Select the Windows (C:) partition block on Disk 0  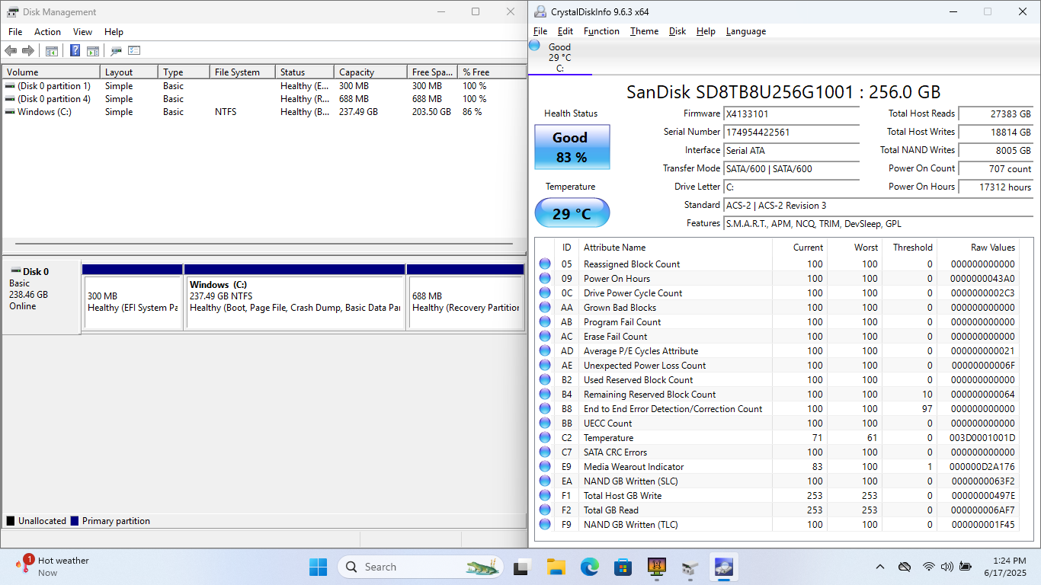click(x=294, y=302)
